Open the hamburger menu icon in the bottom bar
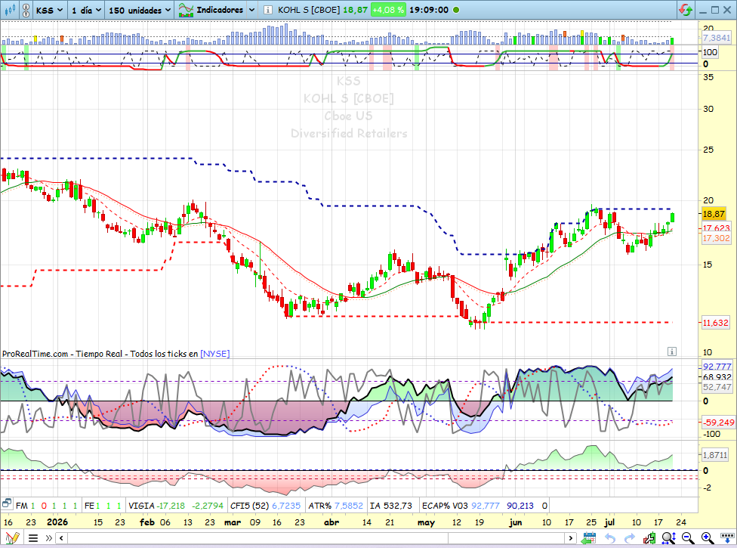This screenshot has width=737, height=548. point(33,537)
